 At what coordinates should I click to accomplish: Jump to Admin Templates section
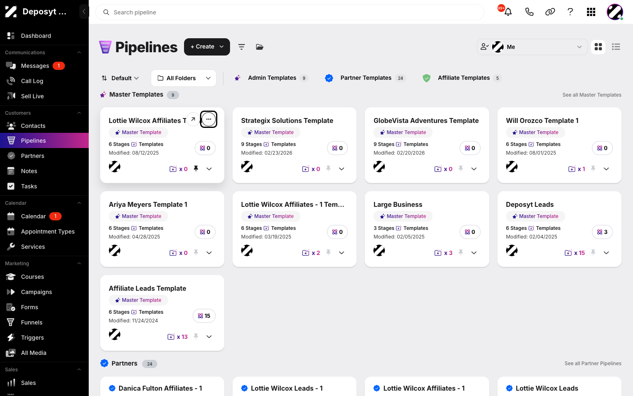tap(271, 78)
